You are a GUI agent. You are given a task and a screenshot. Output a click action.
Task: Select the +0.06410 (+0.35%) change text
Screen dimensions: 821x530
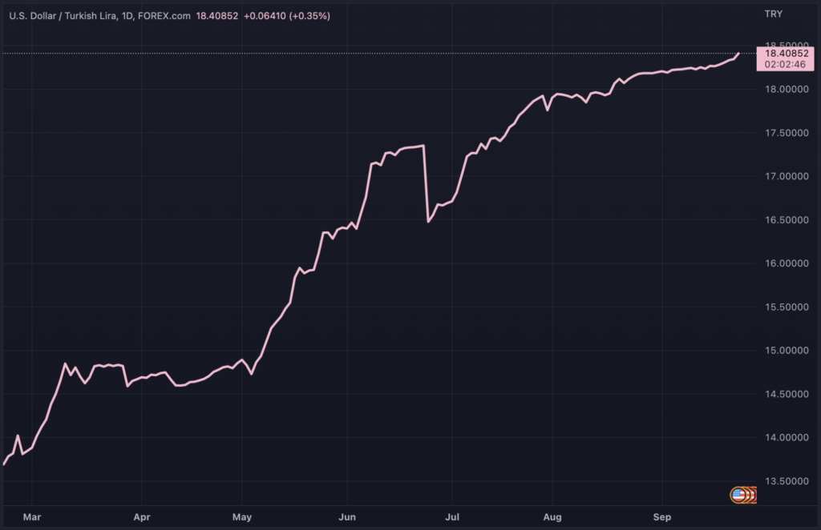tap(287, 16)
